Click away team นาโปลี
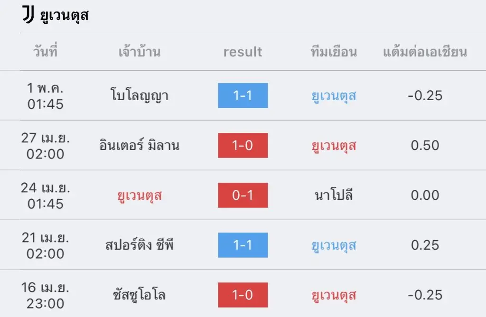The image size is (486, 317). coord(334,195)
